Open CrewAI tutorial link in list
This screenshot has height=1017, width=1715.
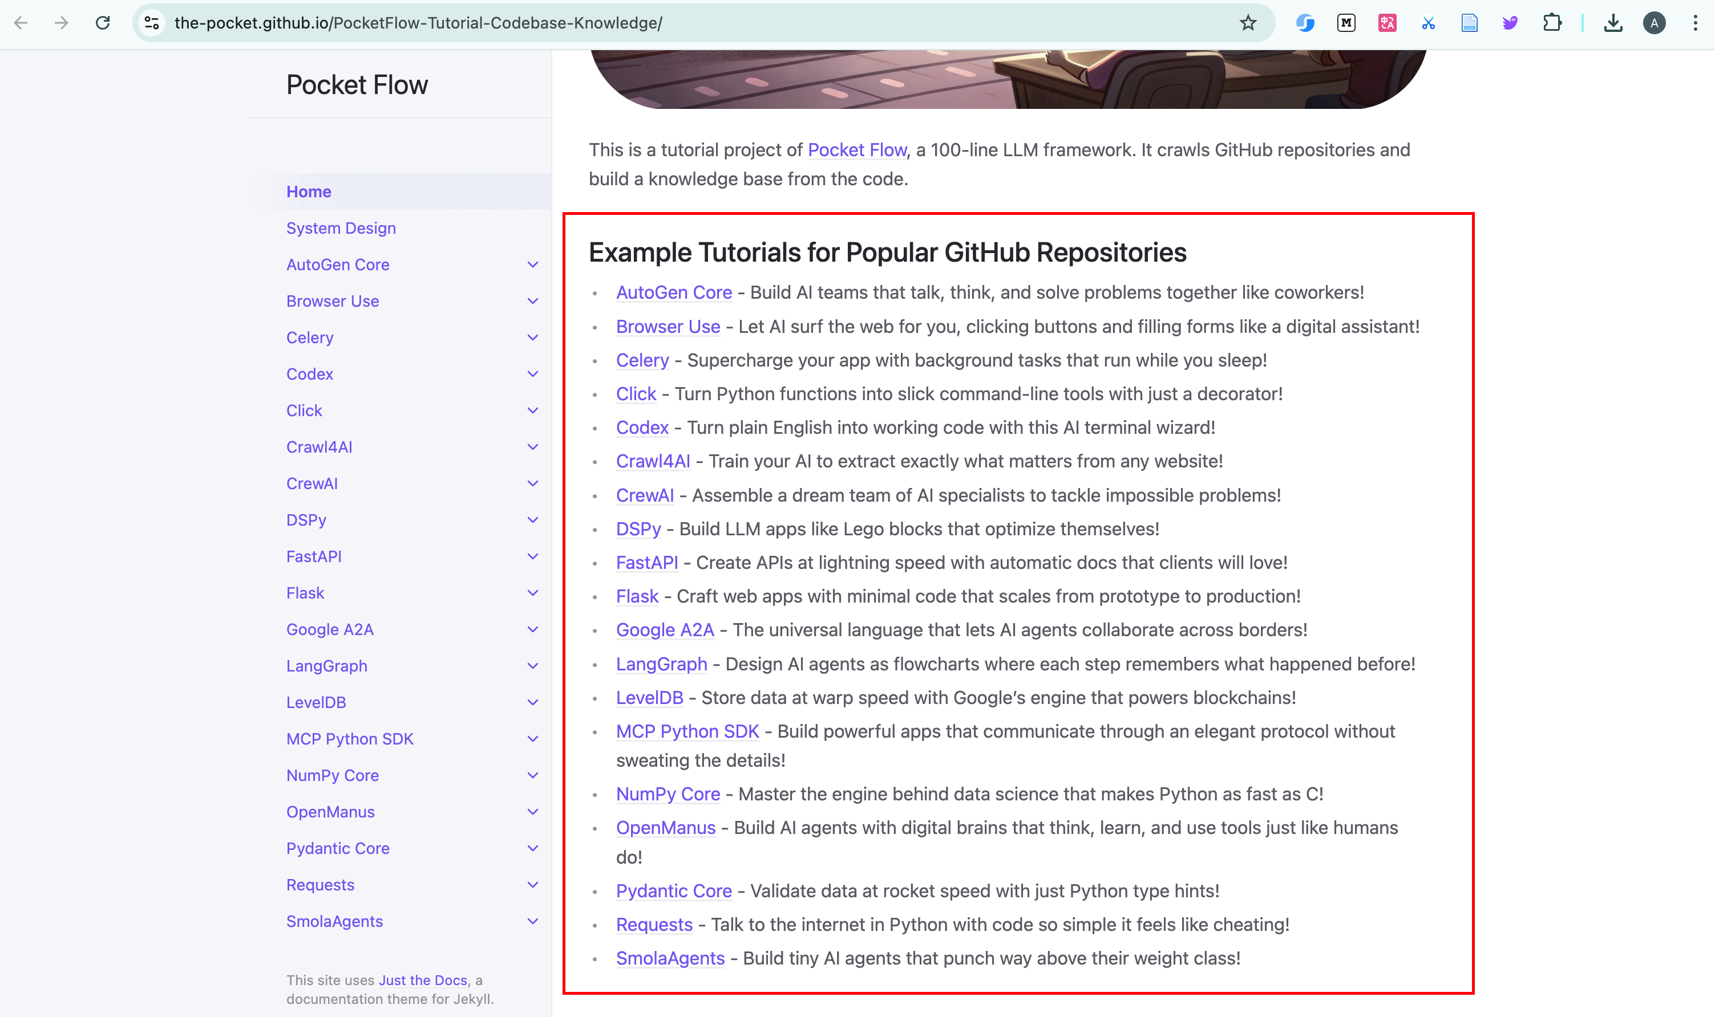(x=645, y=495)
